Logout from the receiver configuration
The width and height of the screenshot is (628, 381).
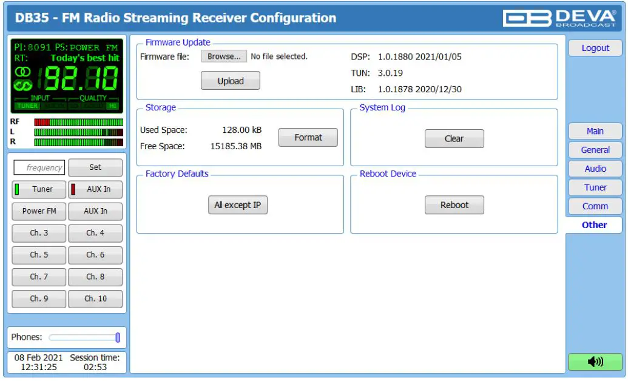point(594,48)
